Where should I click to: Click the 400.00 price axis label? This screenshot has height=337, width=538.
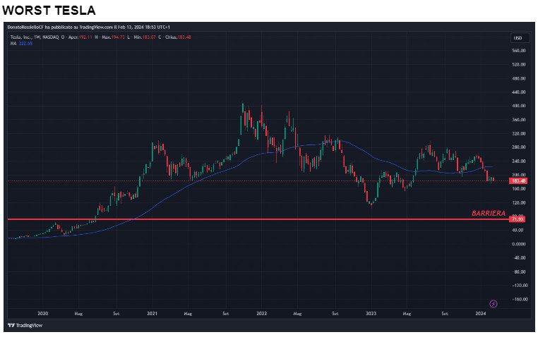(x=518, y=106)
